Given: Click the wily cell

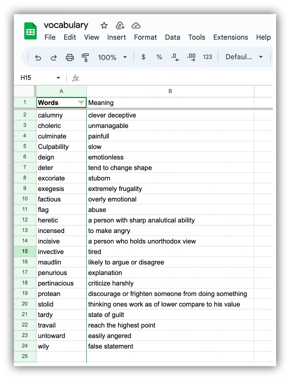Looking at the screenshot, I should pyautogui.click(x=61, y=346).
